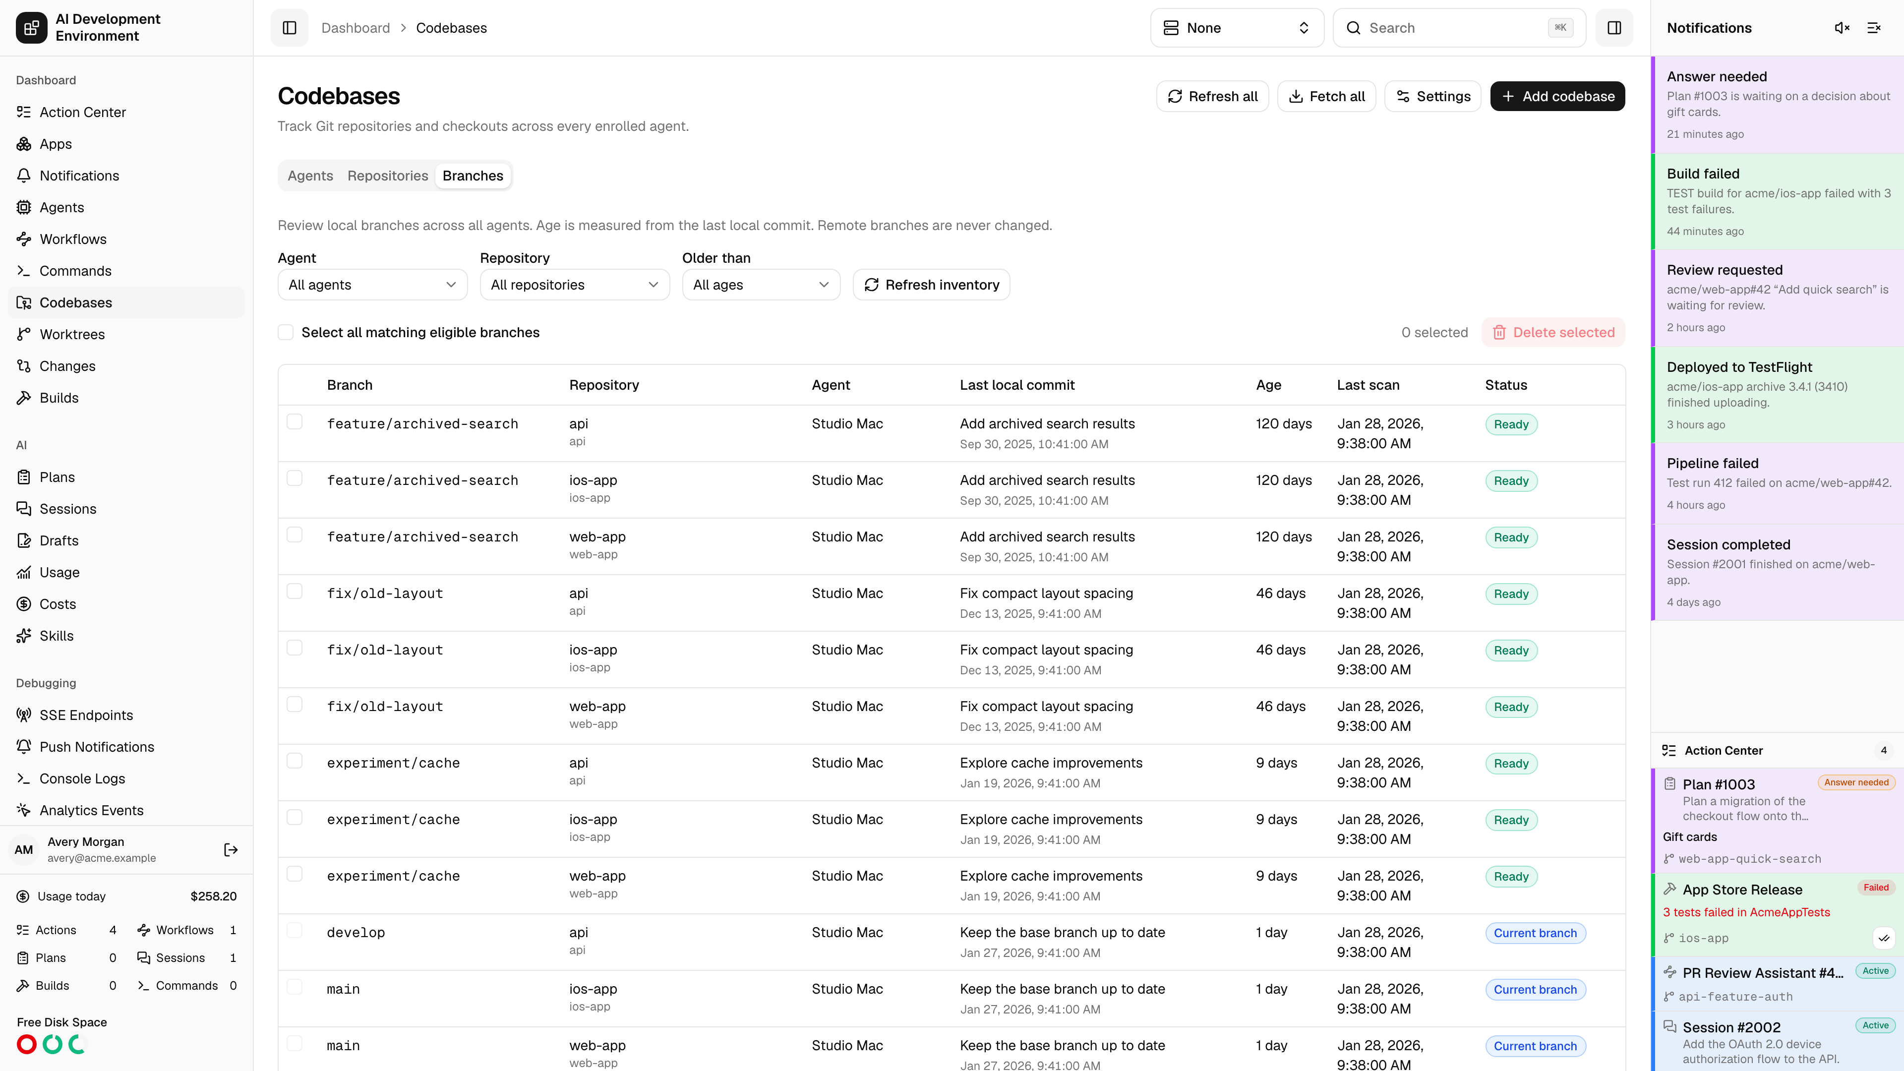Open Agents page in sidebar

pos(126,208)
